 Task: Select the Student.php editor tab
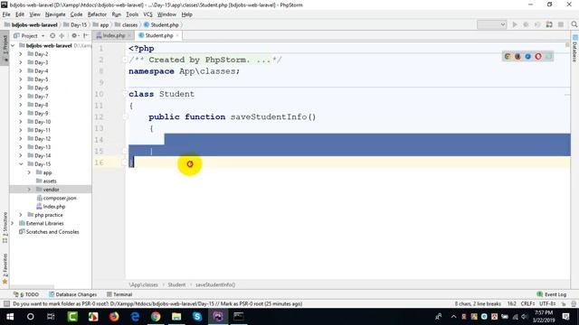159,35
